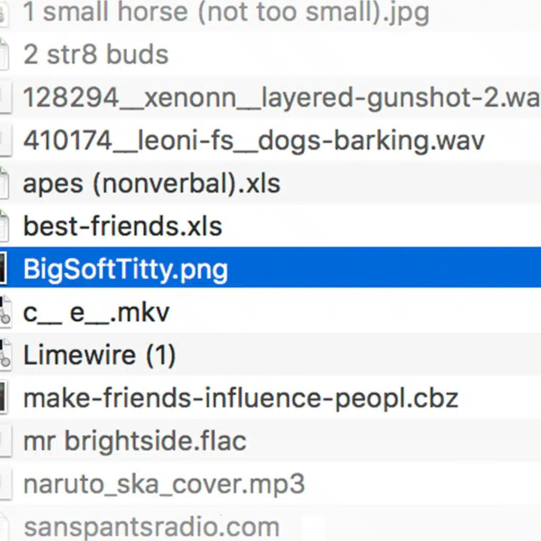Viewport: 541px width, 541px height.
Task: Select the c__ e__.mkv file name
Action: coord(96,312)
